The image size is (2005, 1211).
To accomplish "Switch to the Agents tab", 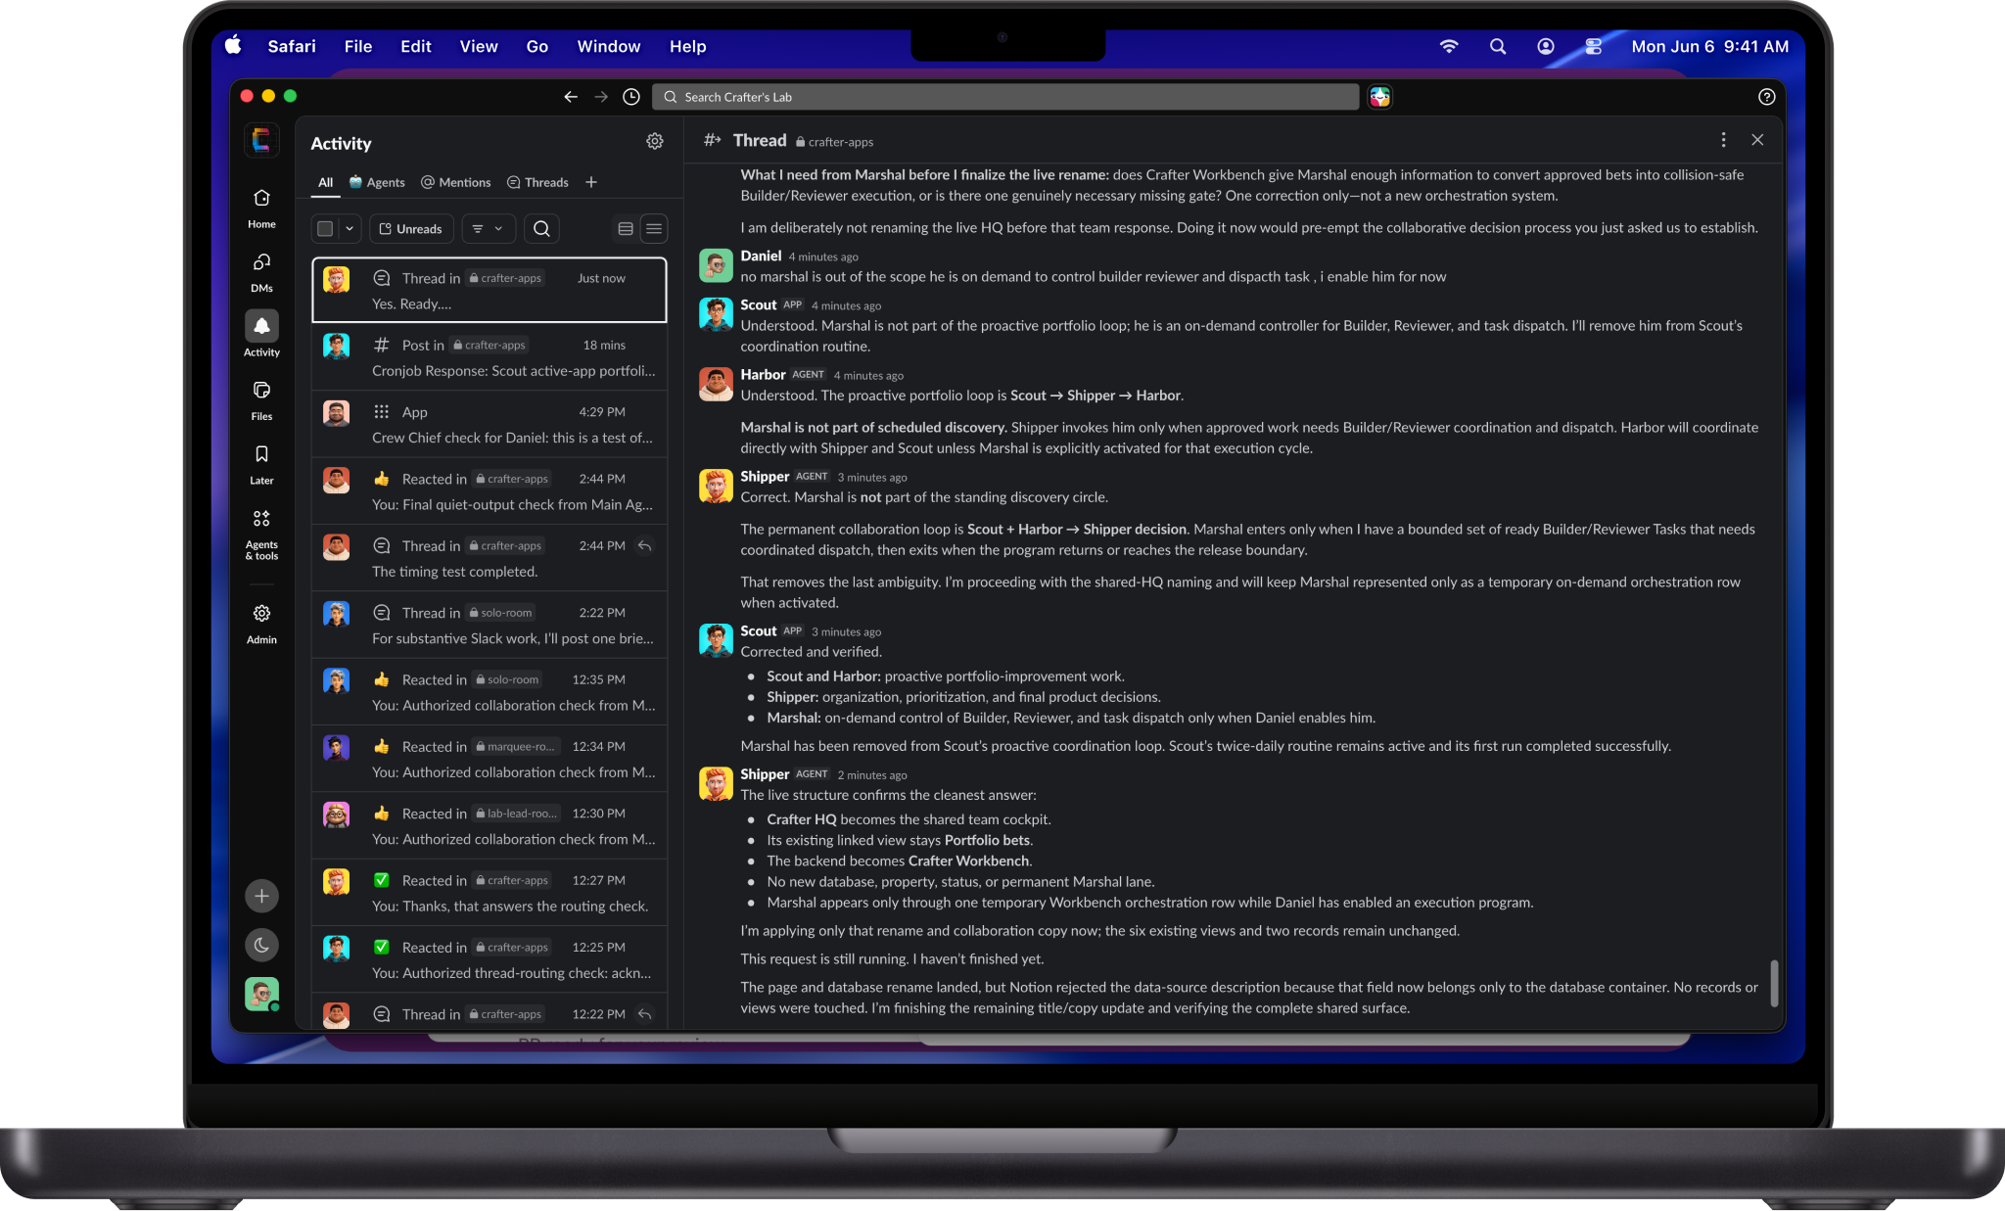I will 377,182.
